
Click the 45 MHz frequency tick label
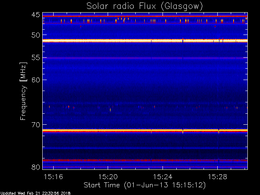point(35,15)
